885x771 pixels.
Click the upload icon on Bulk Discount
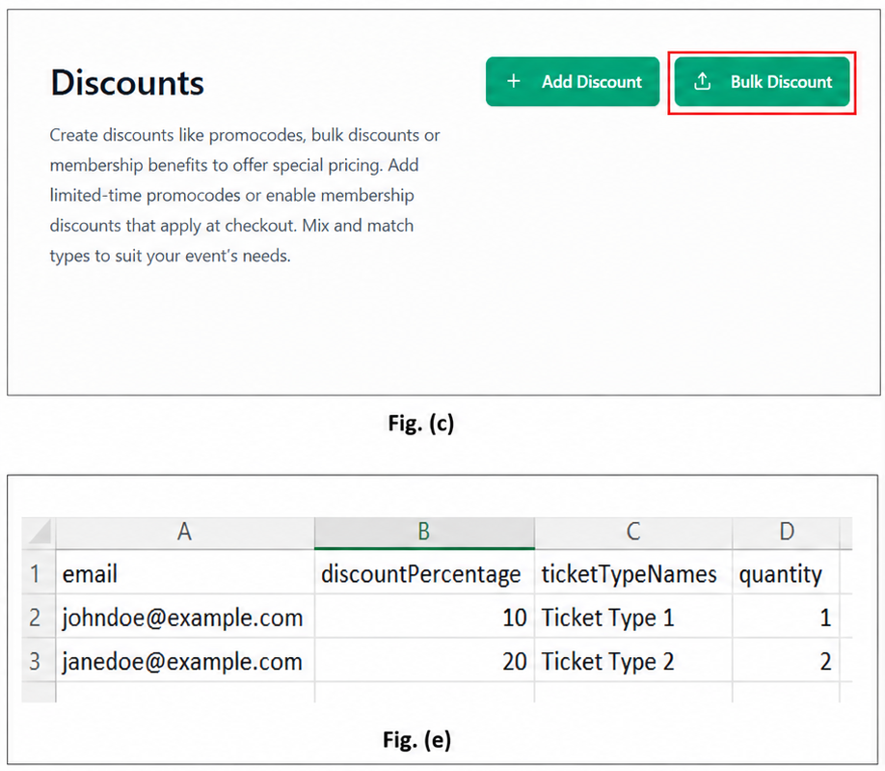pos(702,81)
